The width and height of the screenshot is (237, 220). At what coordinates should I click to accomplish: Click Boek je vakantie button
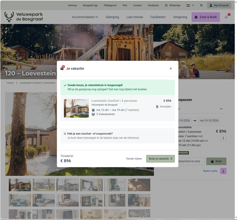(160, 159)
